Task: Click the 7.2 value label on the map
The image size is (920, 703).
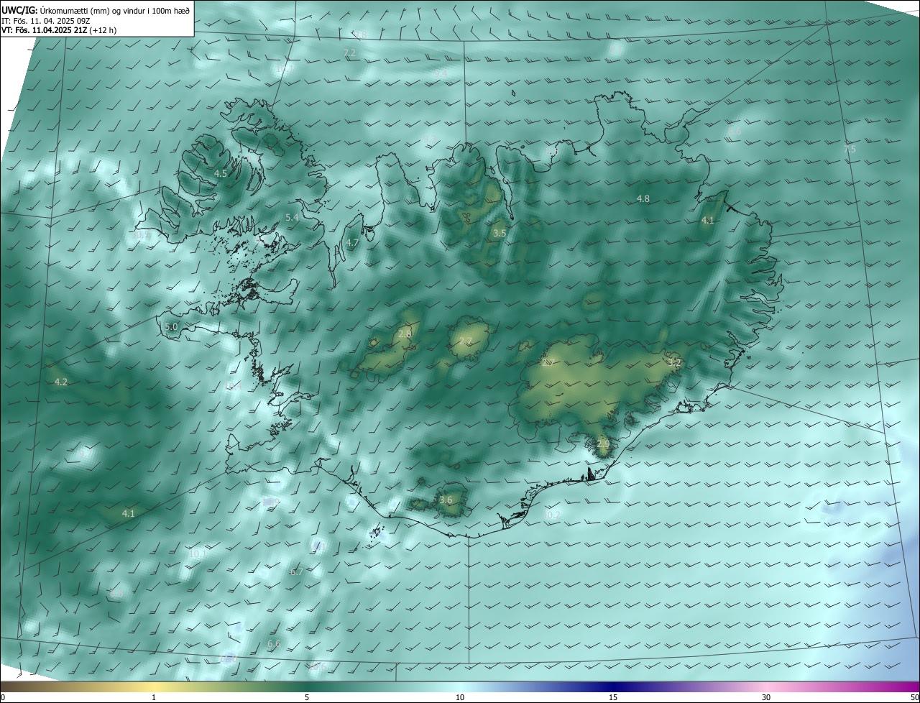Action: point(350,53)
